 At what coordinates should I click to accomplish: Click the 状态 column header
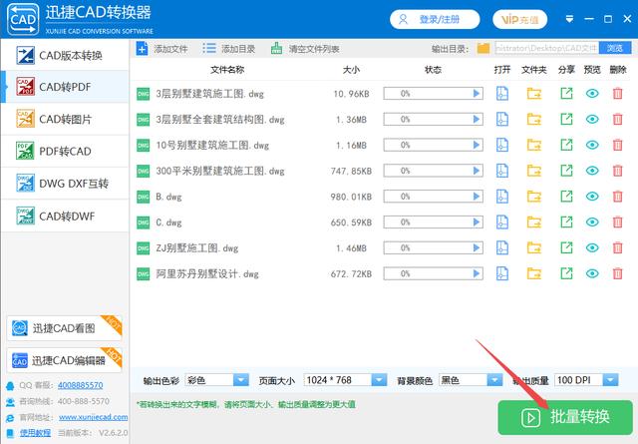point(433,70)
